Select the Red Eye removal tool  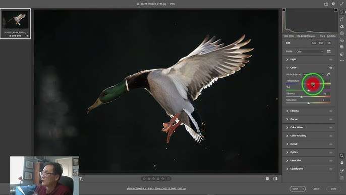[x=342, y=40]
